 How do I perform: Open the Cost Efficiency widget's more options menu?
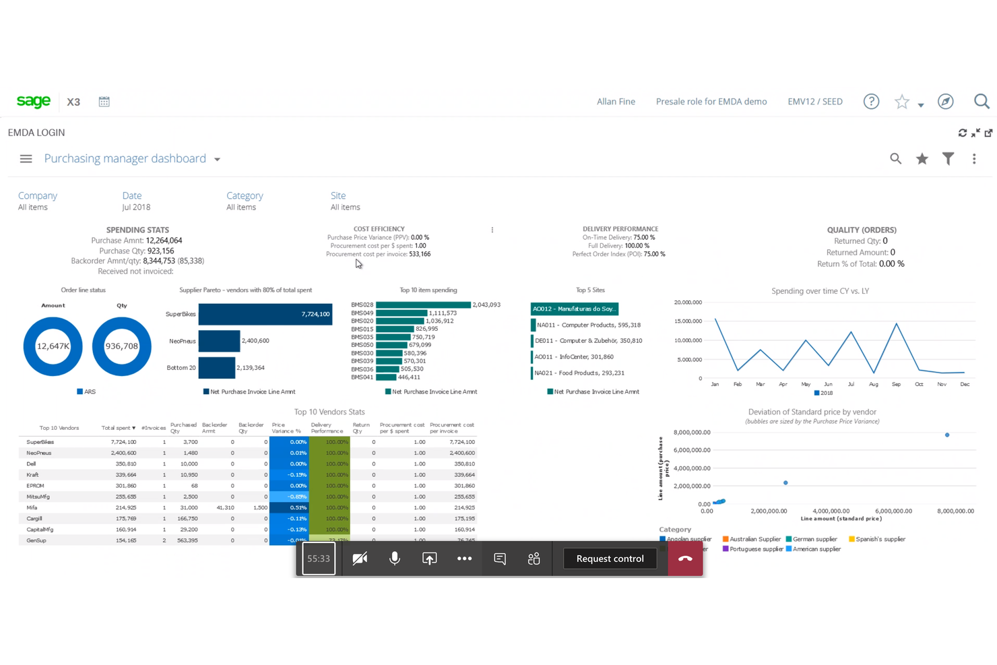[492, 230]
